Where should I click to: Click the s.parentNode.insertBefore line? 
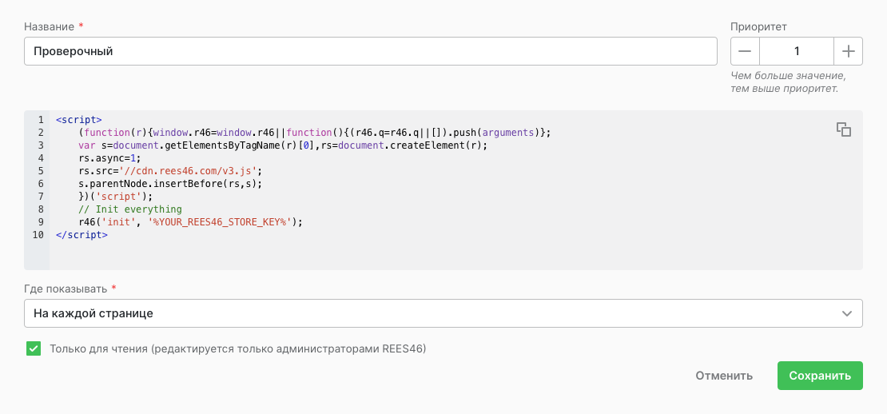pos(171,184)
